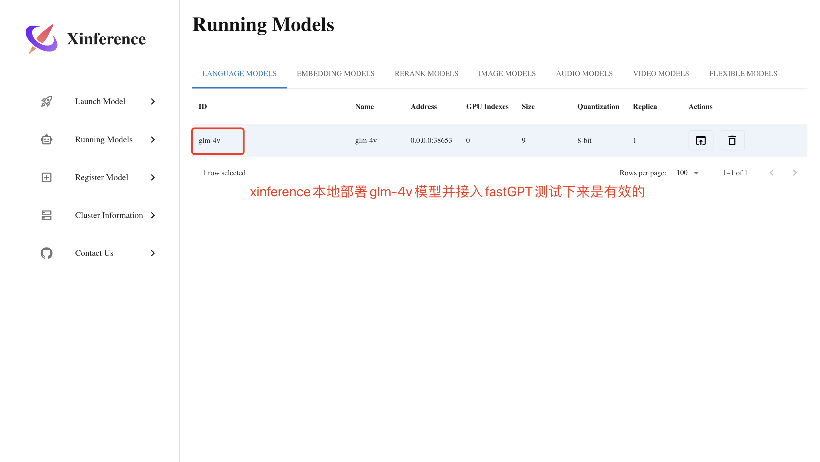820x462 pixels.
Task: Go to the previous table page
Action: [x=772, y=173]
